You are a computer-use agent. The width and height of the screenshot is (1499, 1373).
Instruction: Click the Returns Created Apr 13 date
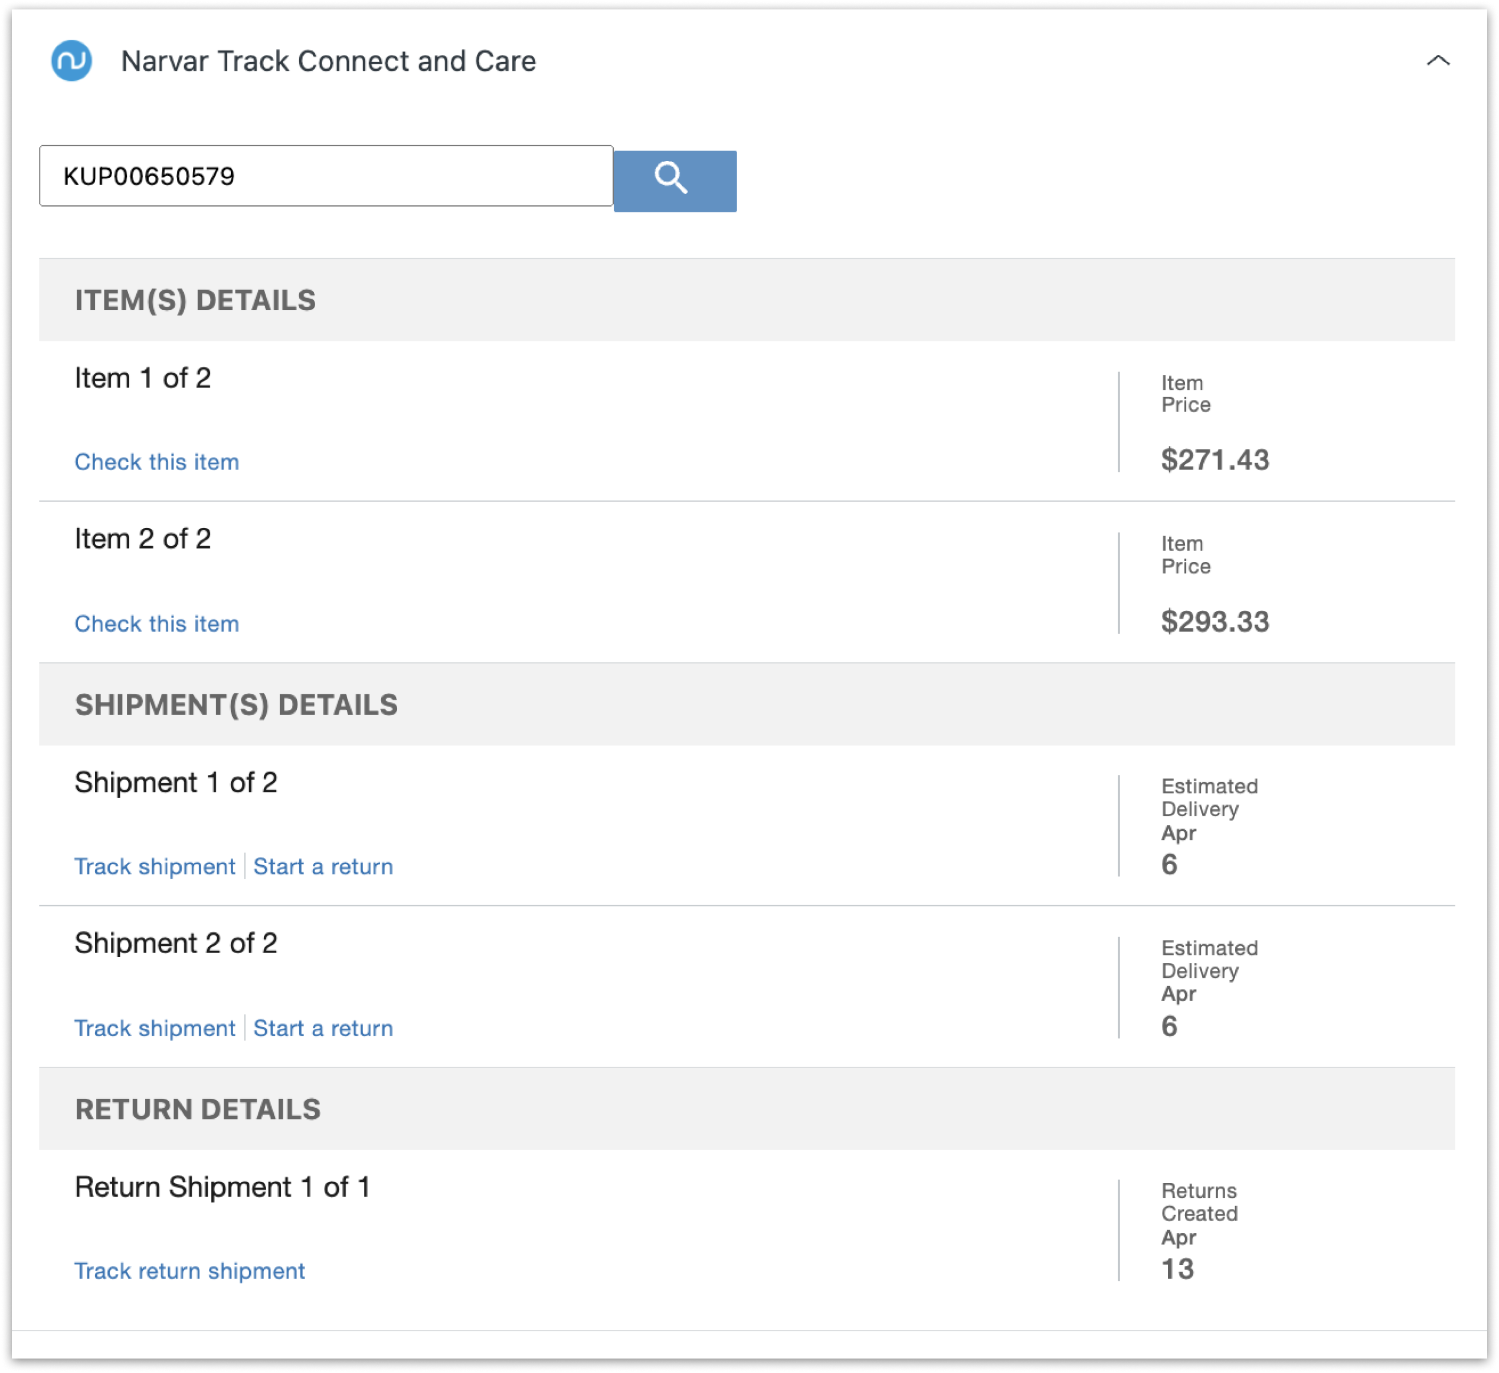[x=1199, y=1230]
